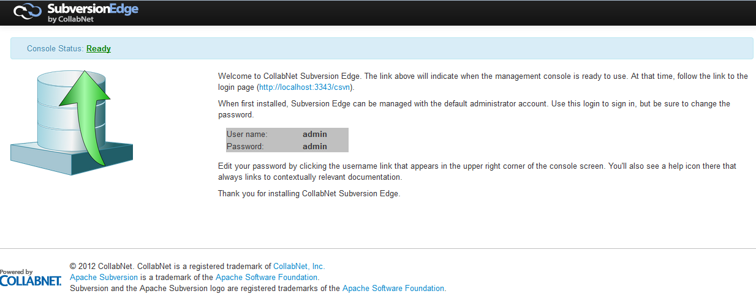Click the Powered by CollabNet footer logo
This screenshot has width=756, height=299.
pyautogui.click(x=31, y=278)
